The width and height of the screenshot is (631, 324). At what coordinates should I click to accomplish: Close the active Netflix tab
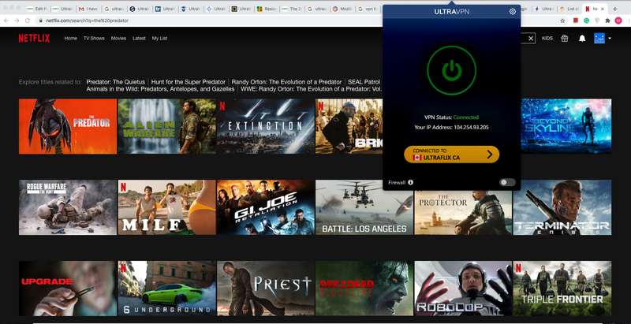coord(603,9)
